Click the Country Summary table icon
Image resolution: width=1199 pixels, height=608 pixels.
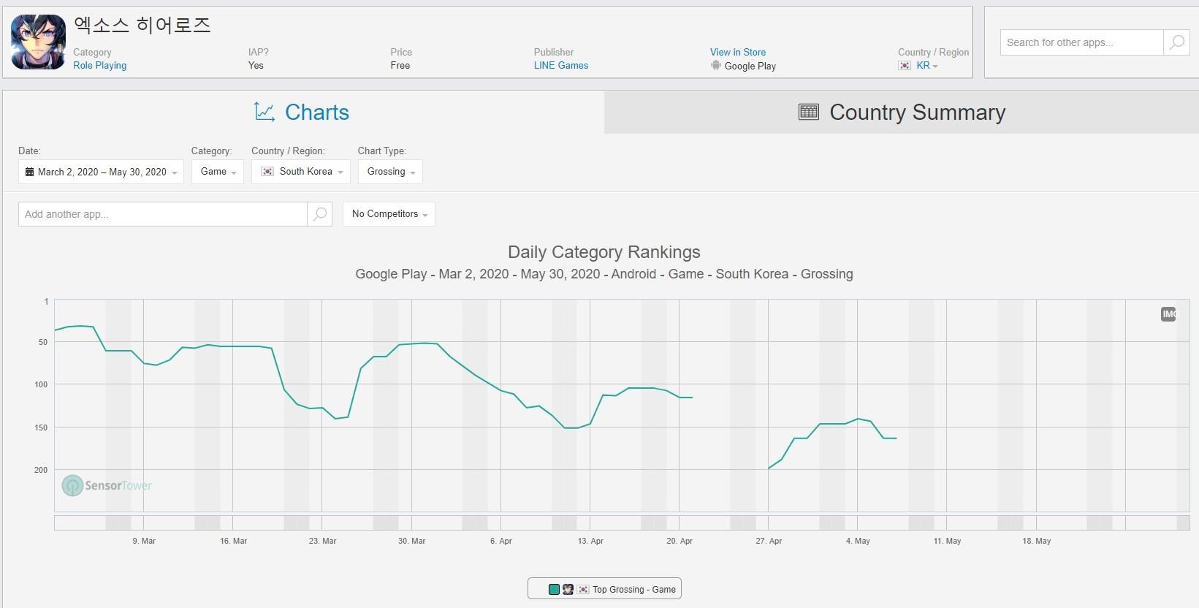tap(808, 112)
